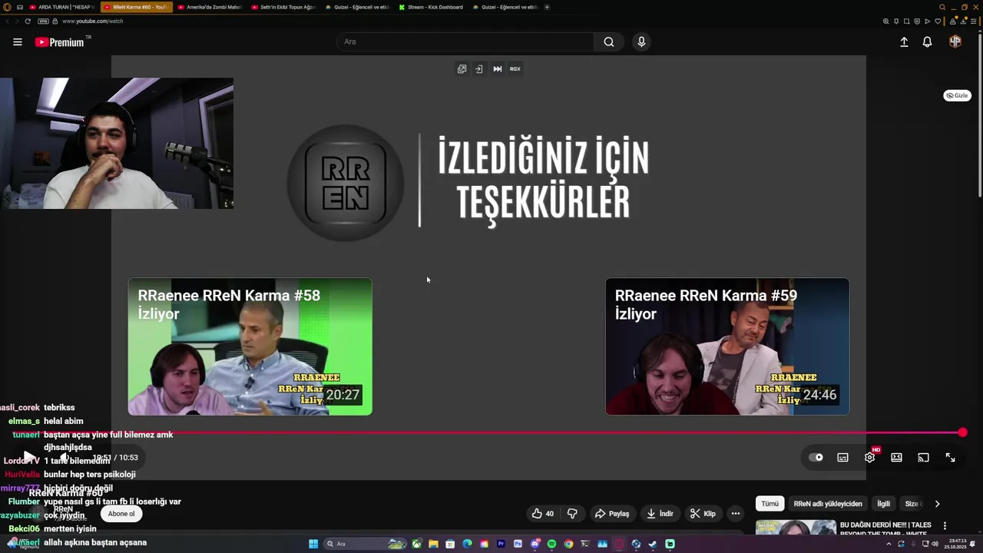Open Chrome from the taskbar
983x553 pixels.
coord(568,544)
